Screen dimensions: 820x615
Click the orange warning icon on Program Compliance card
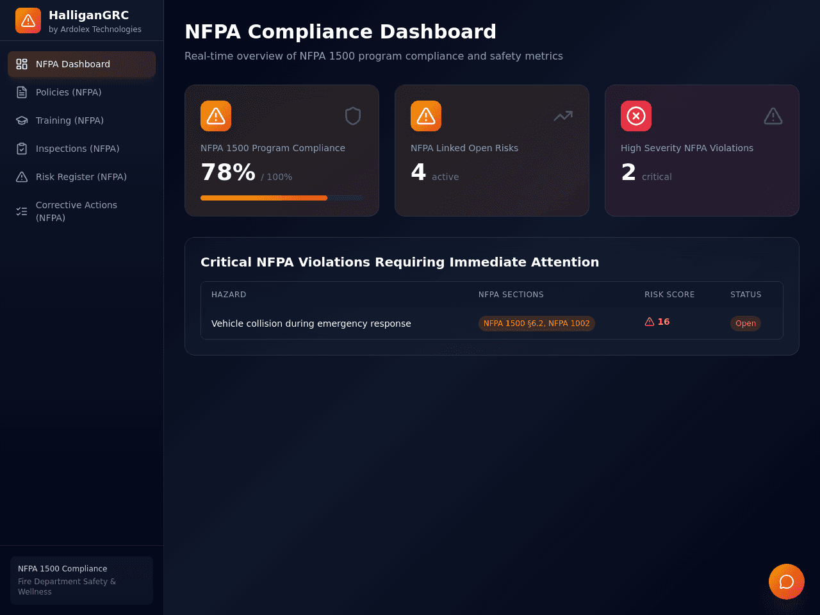click(216, 116)
